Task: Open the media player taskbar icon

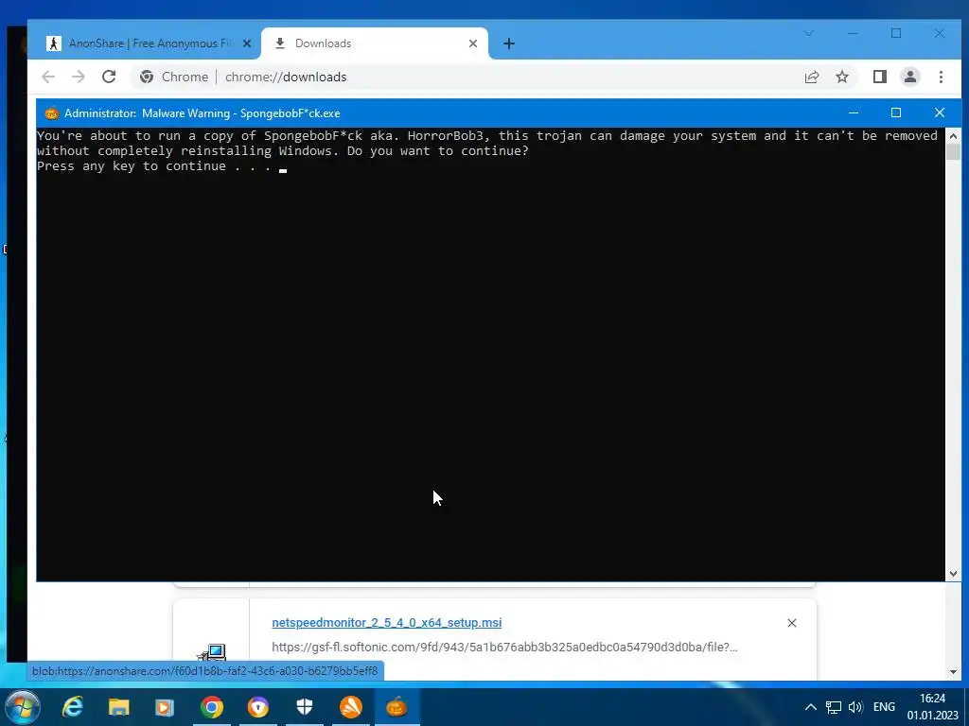Action: [x=165, y=707]
